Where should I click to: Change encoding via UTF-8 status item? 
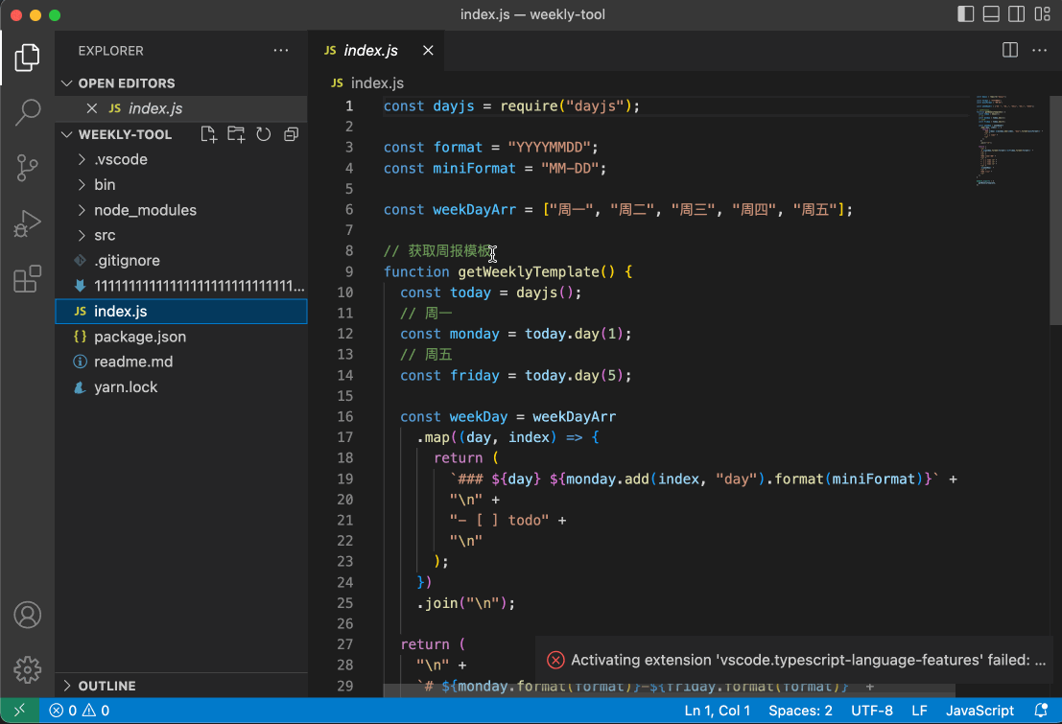872,711
